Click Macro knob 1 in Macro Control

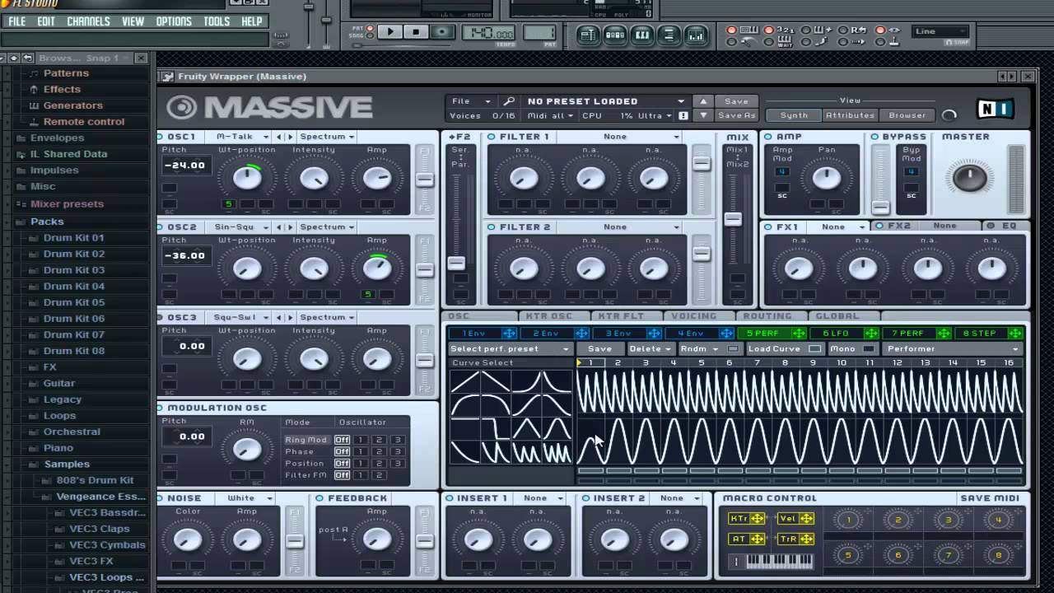click(848, 520)
